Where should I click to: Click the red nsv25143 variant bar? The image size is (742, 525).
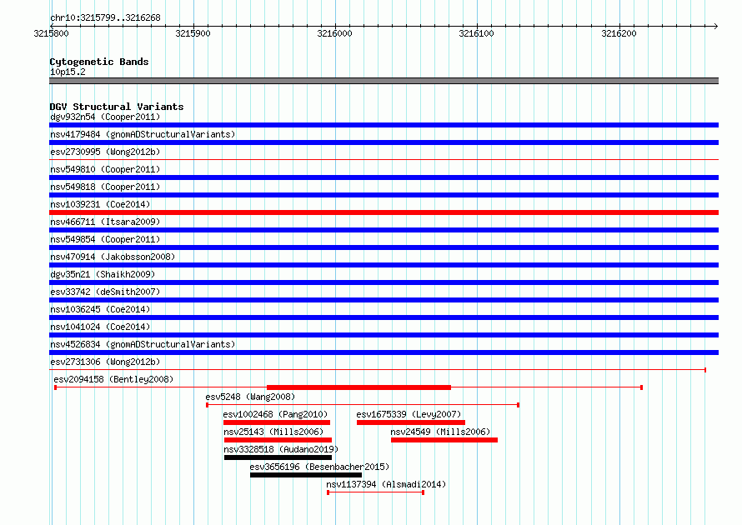278,440
